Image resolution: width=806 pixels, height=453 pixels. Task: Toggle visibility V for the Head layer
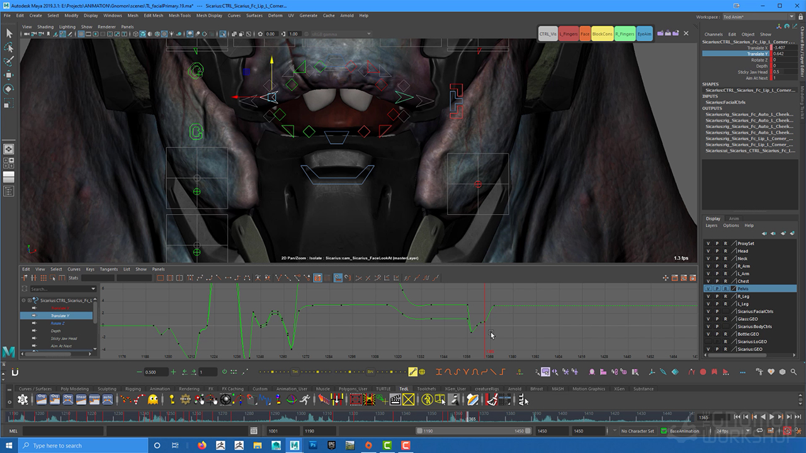coord(708,251)
